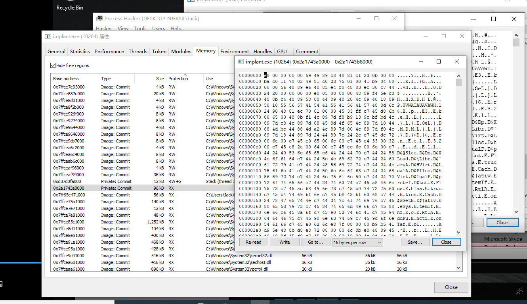Click the hex viewer window title icon
Image resolution: width=527 pixels, height=304 pixels.
(241, 62)
